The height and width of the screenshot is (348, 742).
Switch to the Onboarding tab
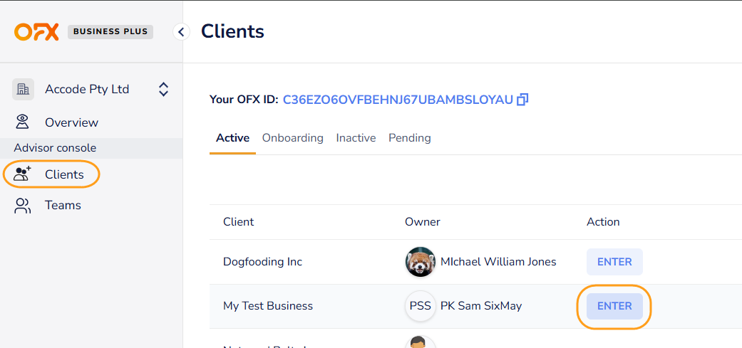[x=292, y=138]
